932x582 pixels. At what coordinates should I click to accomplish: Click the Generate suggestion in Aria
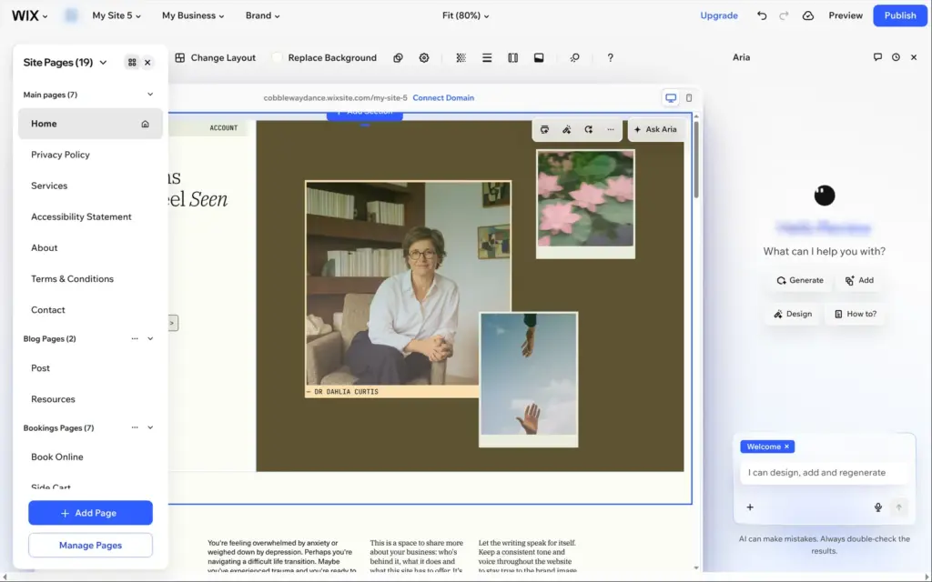point(800,280)
